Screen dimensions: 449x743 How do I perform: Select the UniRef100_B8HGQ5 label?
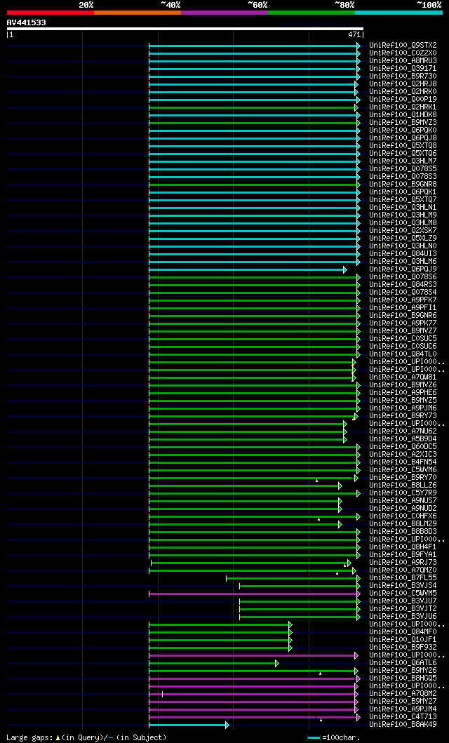click(x=403, y=678)
